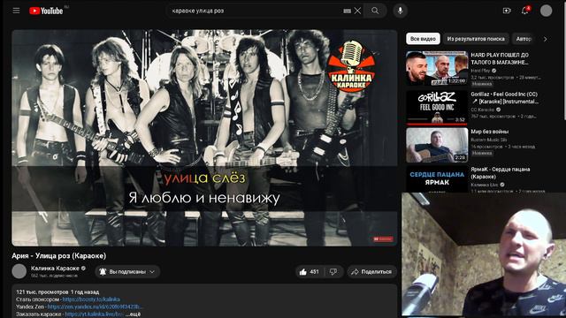Viewport: 566px width, 318px height.
Task: Click the CC Karaoke channel name
Action: point(482,110)
